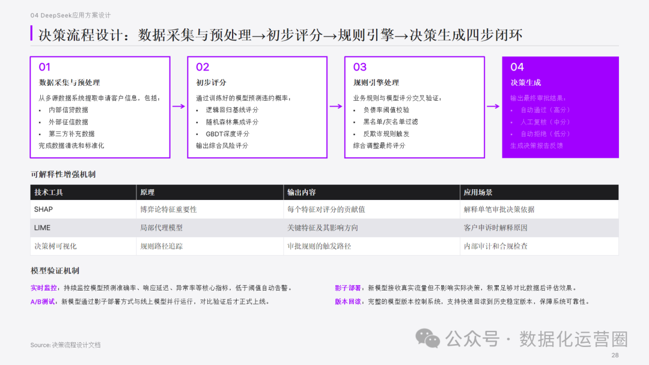This screenshot has width=649, height=365.
Task: Click the bullet 自动通过（高分）
Action: 545,110
